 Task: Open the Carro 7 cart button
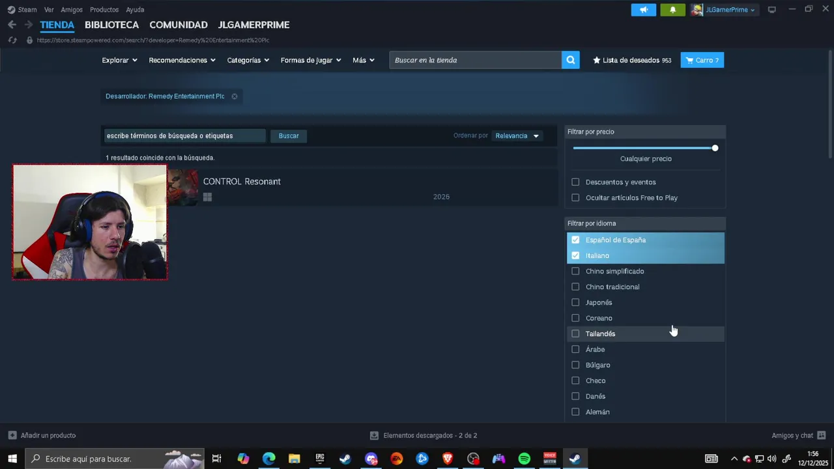pyautogui.click(x=702, y=60)
